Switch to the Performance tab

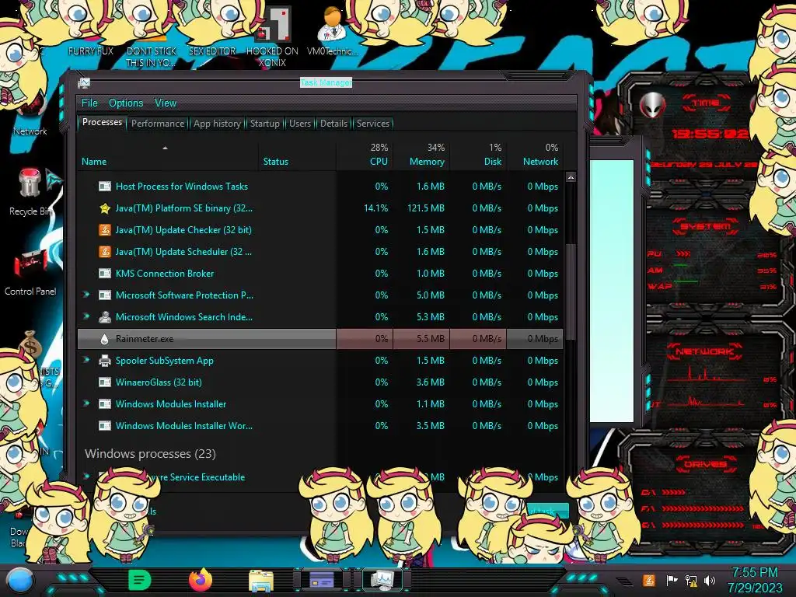click(x=158, y=124)
